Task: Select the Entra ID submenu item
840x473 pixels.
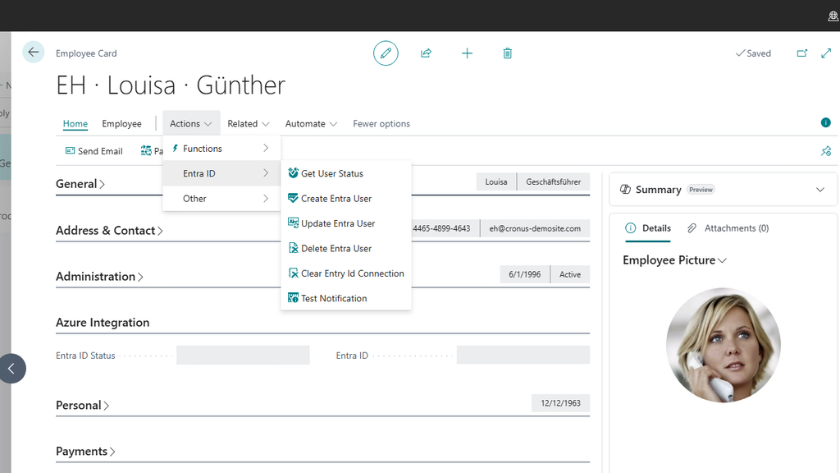Action: point(221,173)
